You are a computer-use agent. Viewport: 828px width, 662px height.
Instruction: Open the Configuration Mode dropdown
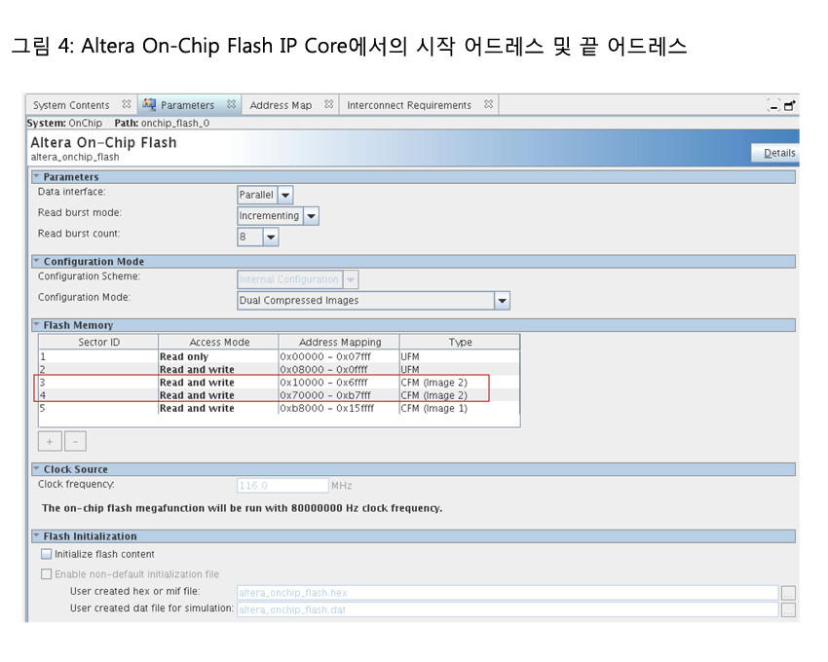502,301
